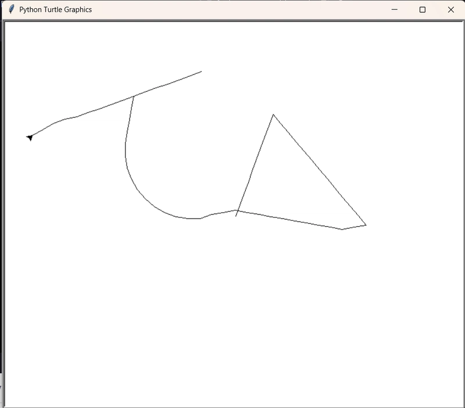Click the rightmost corner of the triangle
Screen dimensions: 465x408
(366, 224)
